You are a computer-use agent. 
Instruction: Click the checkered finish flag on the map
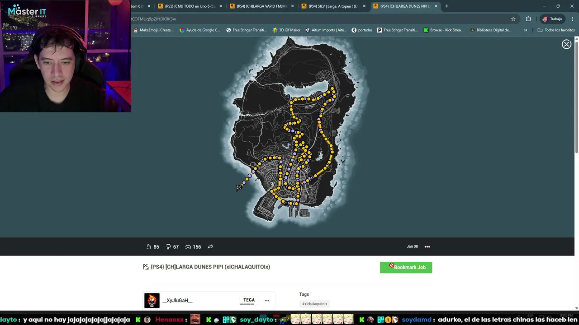239,188
